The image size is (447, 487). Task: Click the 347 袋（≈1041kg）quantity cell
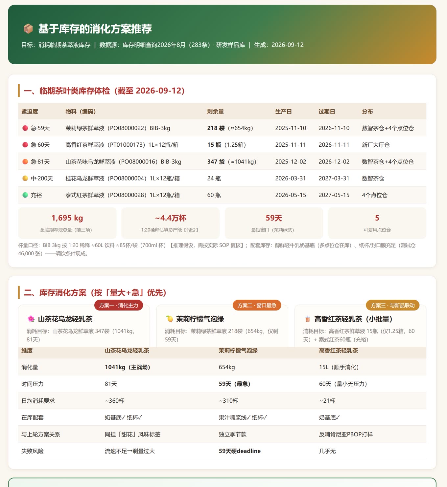coord(232,161)
